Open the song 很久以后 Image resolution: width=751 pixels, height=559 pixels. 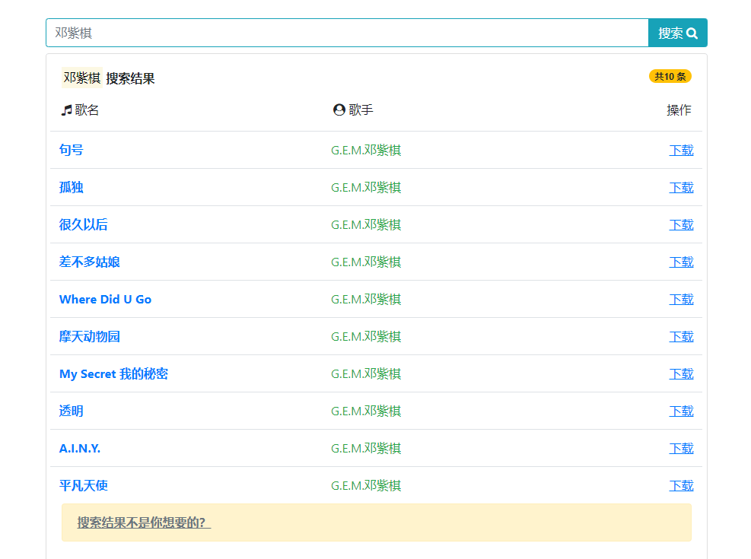[x=84, y=224]
